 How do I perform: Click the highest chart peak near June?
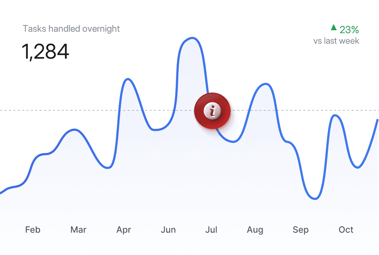tap(192, 38)
